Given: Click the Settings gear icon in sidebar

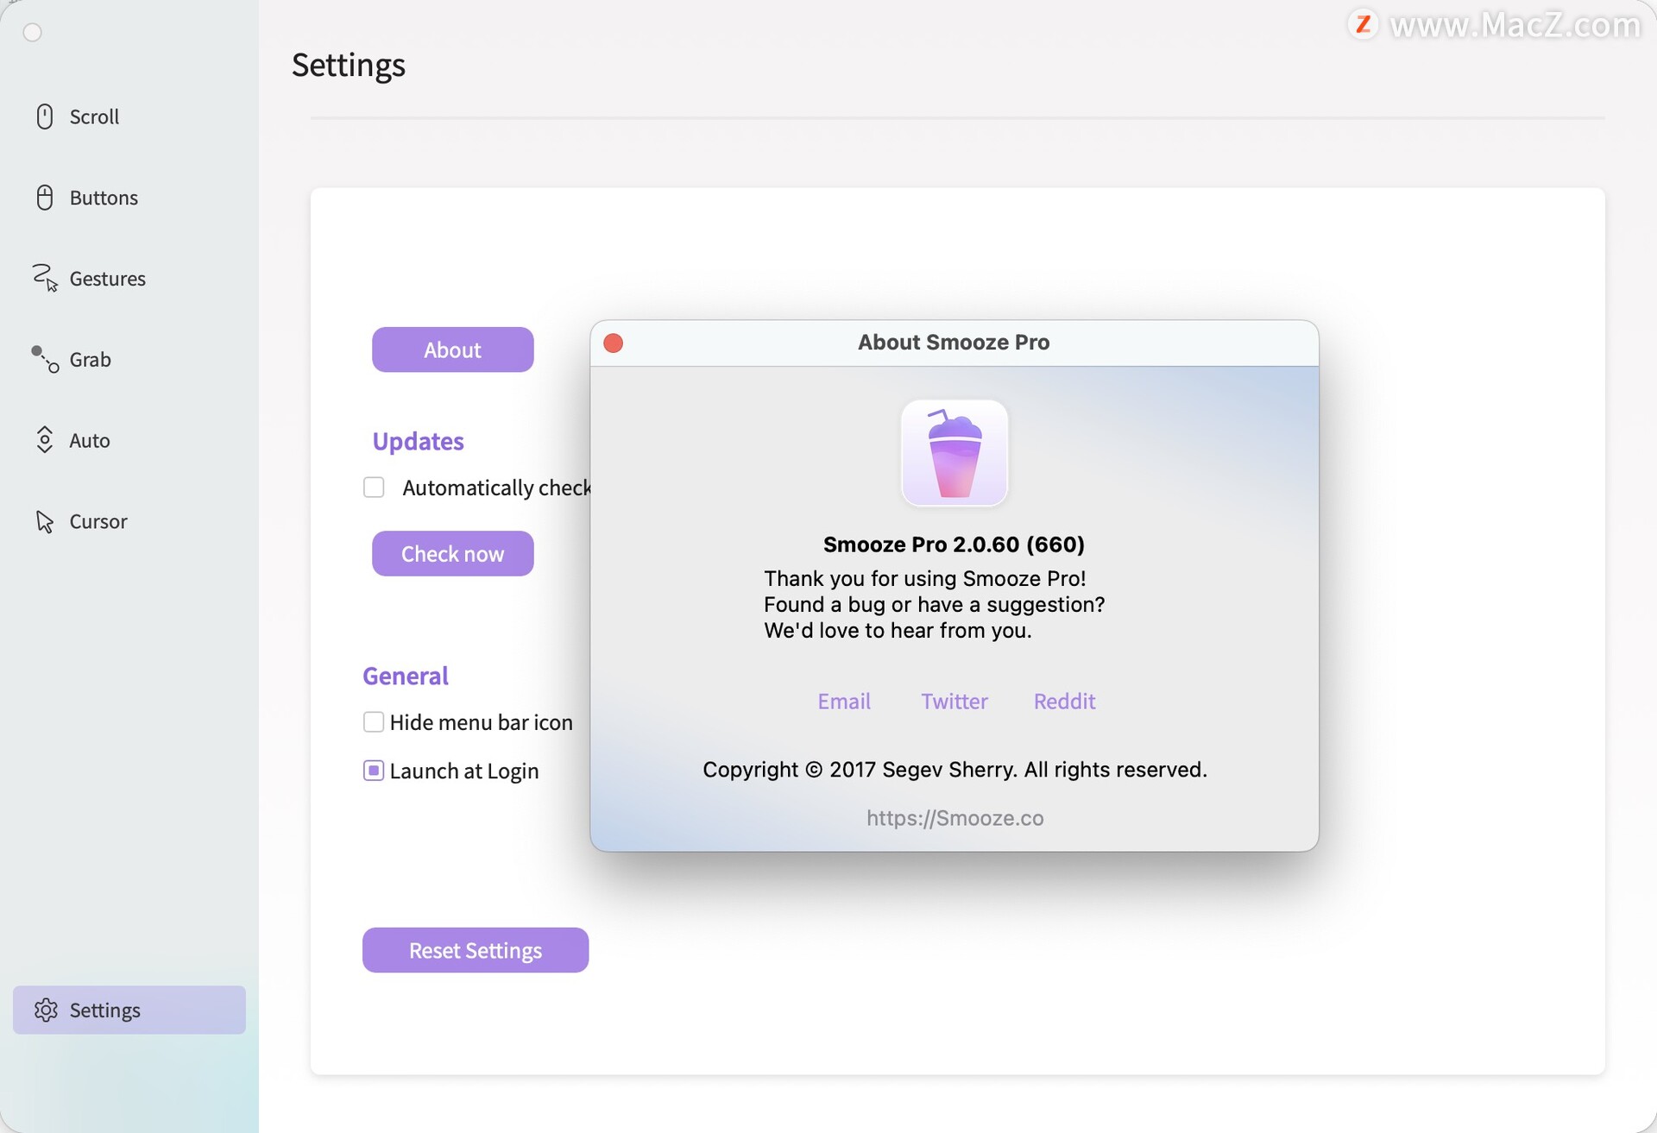Looking at the screenshot, I should pyautogui.click(x=46, y=1010).
